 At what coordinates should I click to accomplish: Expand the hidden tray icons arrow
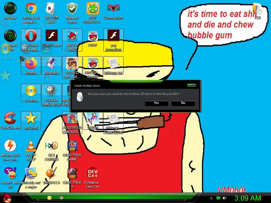coord(211,198)
